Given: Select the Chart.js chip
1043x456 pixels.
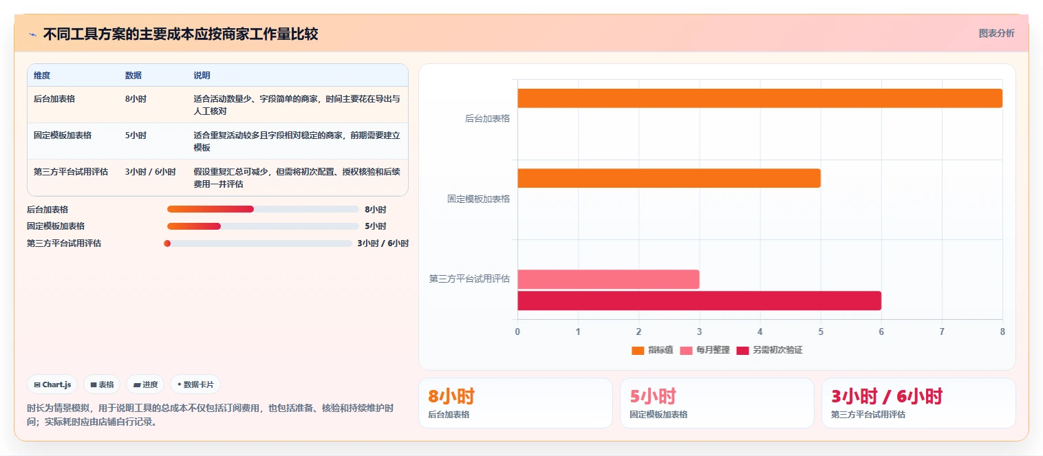Looking at the screenshot, I should [52, 384].
